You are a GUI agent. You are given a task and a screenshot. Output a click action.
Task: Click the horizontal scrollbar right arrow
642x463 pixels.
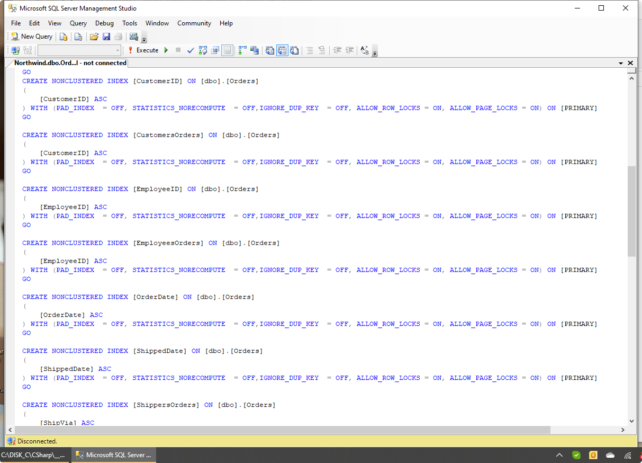623,430
